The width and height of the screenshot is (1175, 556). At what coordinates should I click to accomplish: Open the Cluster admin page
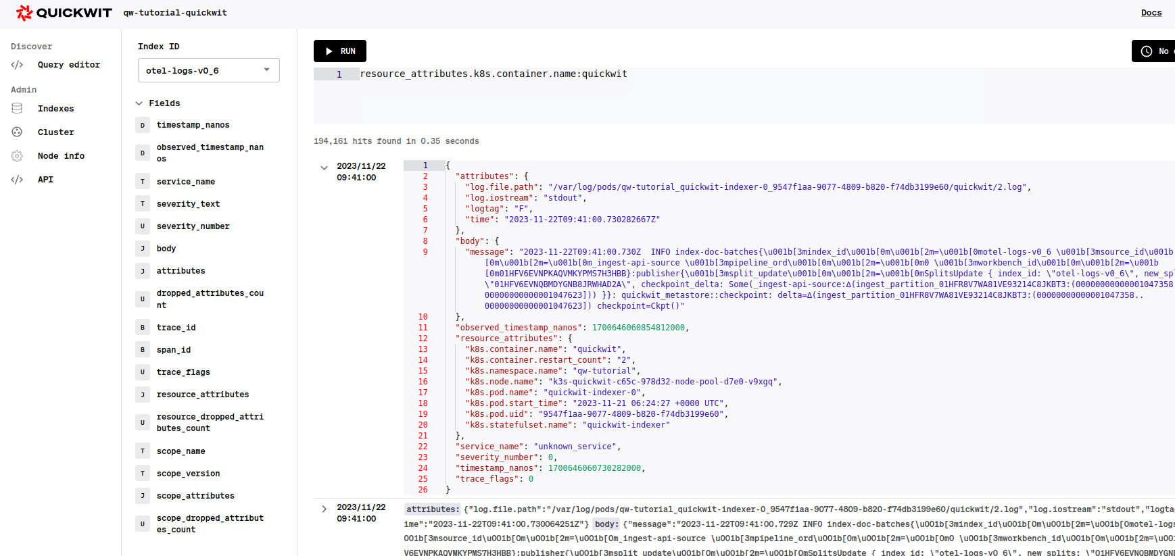point(56,132)
